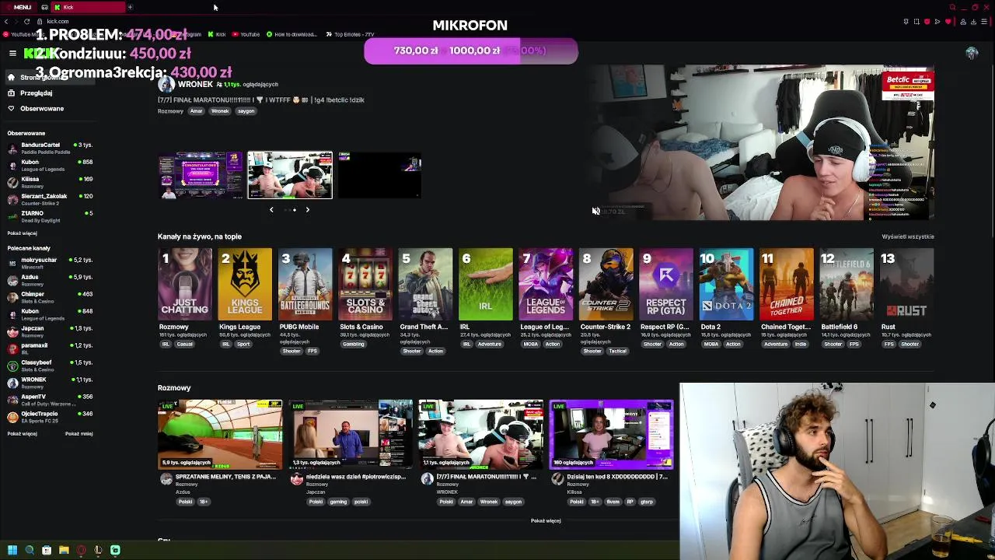Viewport: 995px width, 560px height.
Task: Open Top Emotes 7TV bookmark
Action: click(x=350, y=34)
